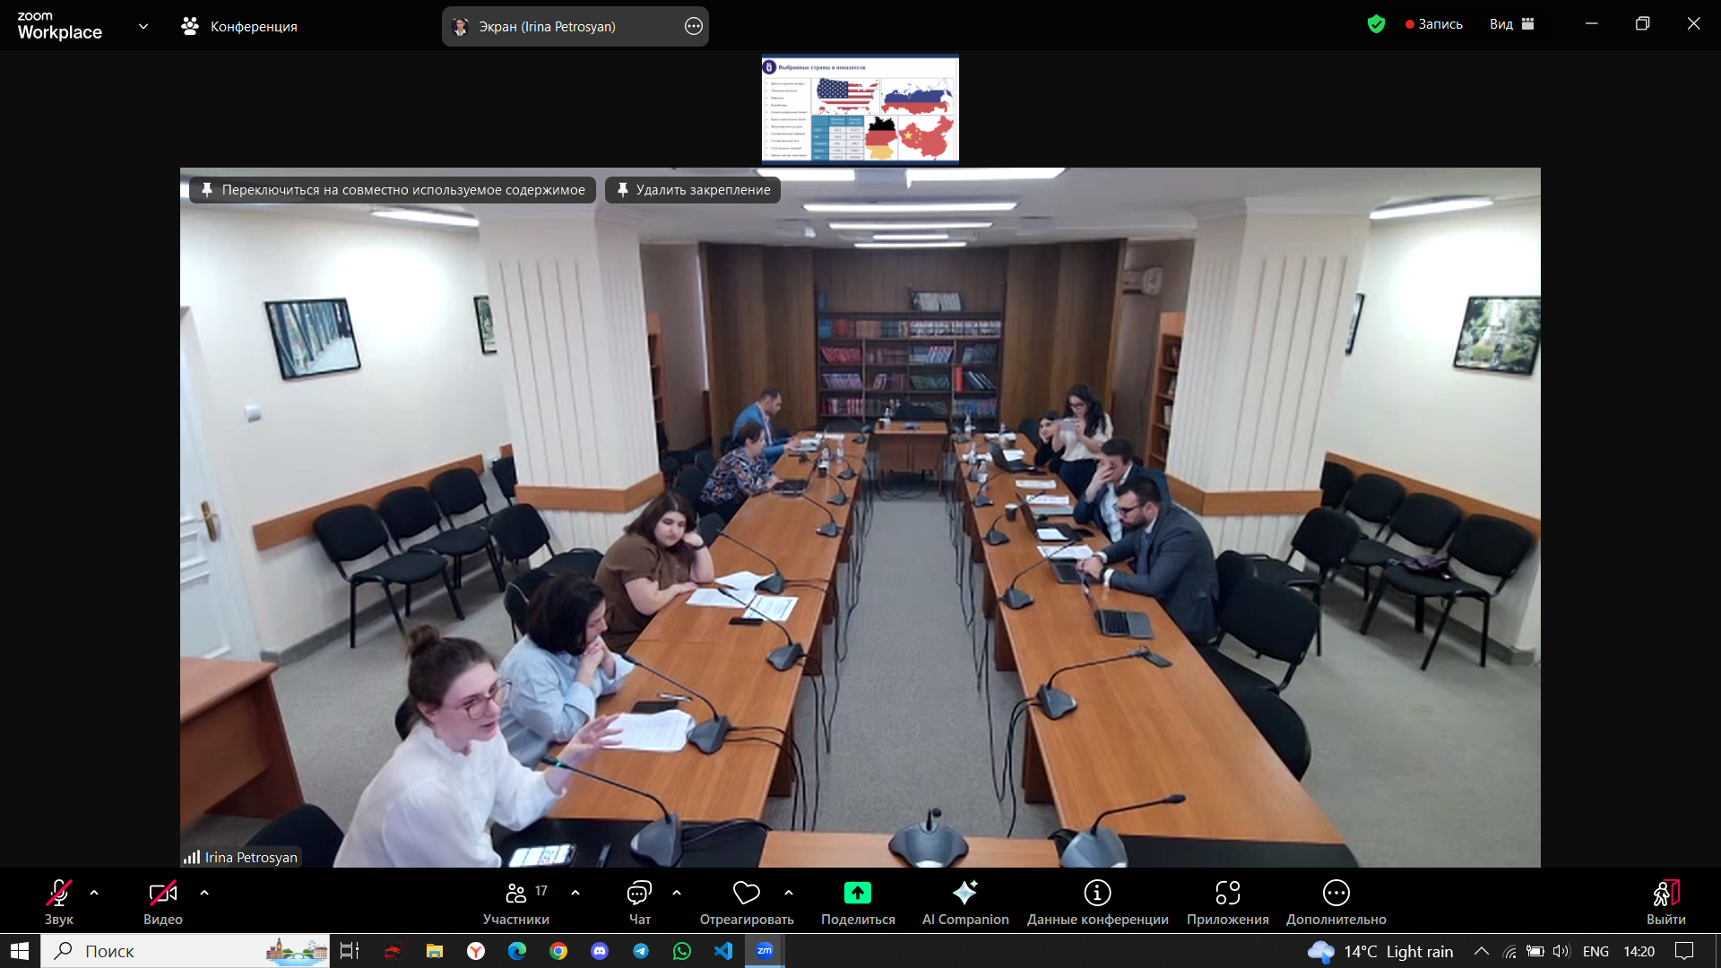Screen dimensions: 1721x968
Task: Open the Чат chat panel
Action: (x=639, y=901)
